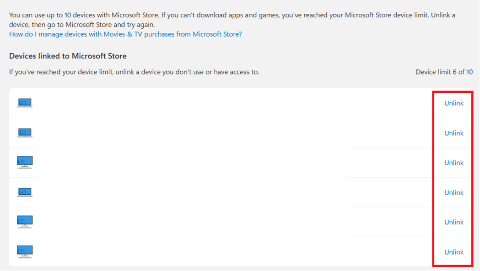480x271 pixels.
Task: Open the Movies & TV device management help link
Action: [x=125, y=34]
